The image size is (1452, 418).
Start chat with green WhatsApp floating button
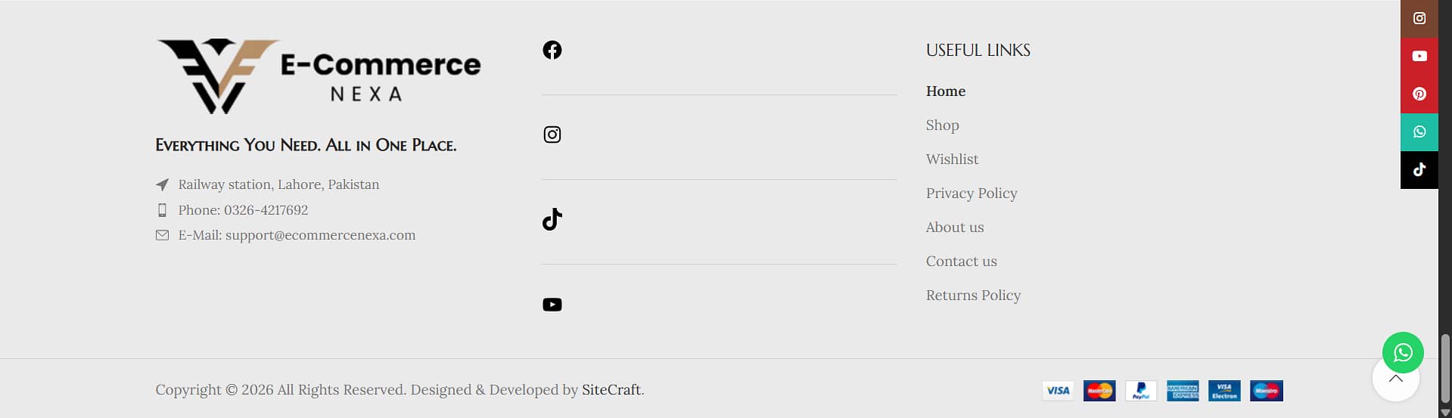(x=1403, y=351)
